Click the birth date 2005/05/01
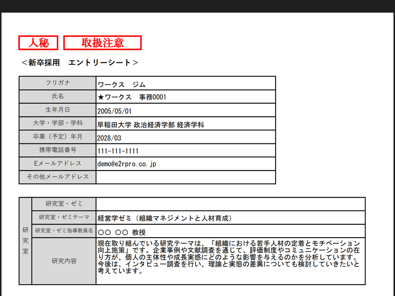The height and width of the screenshot is (296, 395). click(114, 111)
